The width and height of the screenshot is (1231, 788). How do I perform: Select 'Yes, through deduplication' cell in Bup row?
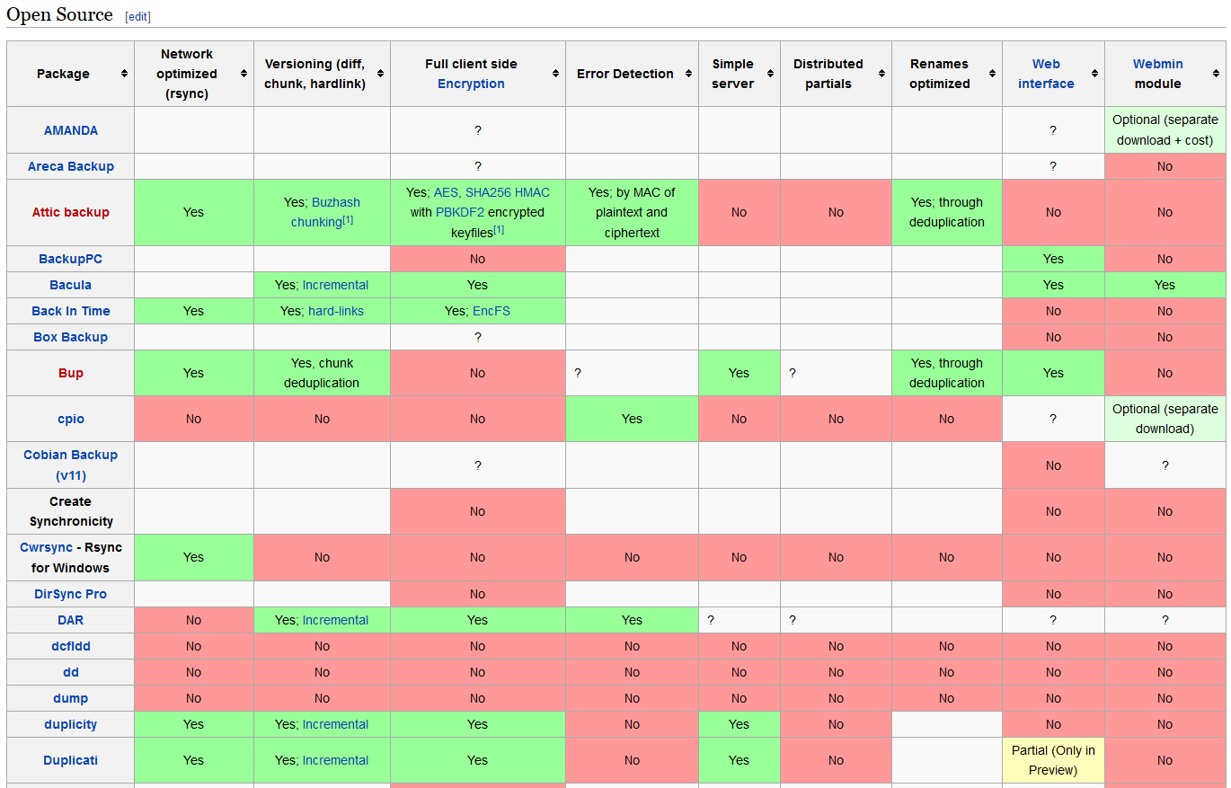pyautogui.click(x=947, y=373)
